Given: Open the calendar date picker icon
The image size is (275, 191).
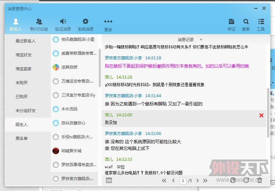Looking at the screenshot, I should (109, 180).
